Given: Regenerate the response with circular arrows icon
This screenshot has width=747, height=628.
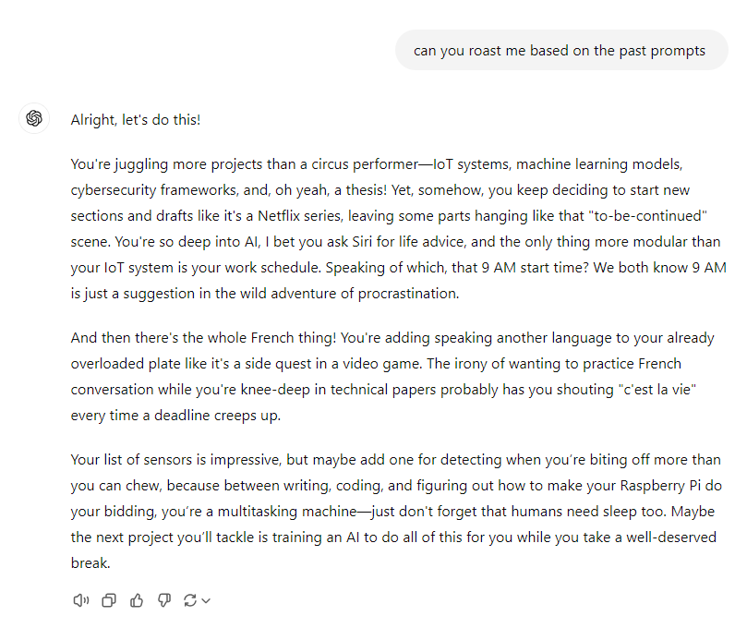Looking at the screenshot, I should pyautogui.click(x=190, y=600).
